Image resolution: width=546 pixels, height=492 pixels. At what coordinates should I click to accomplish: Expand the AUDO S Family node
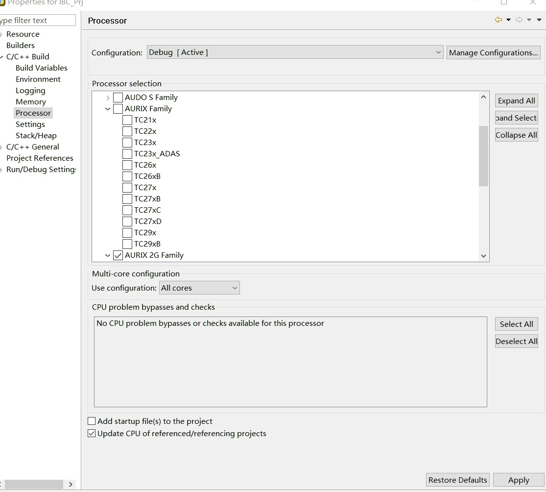(108, 98)
